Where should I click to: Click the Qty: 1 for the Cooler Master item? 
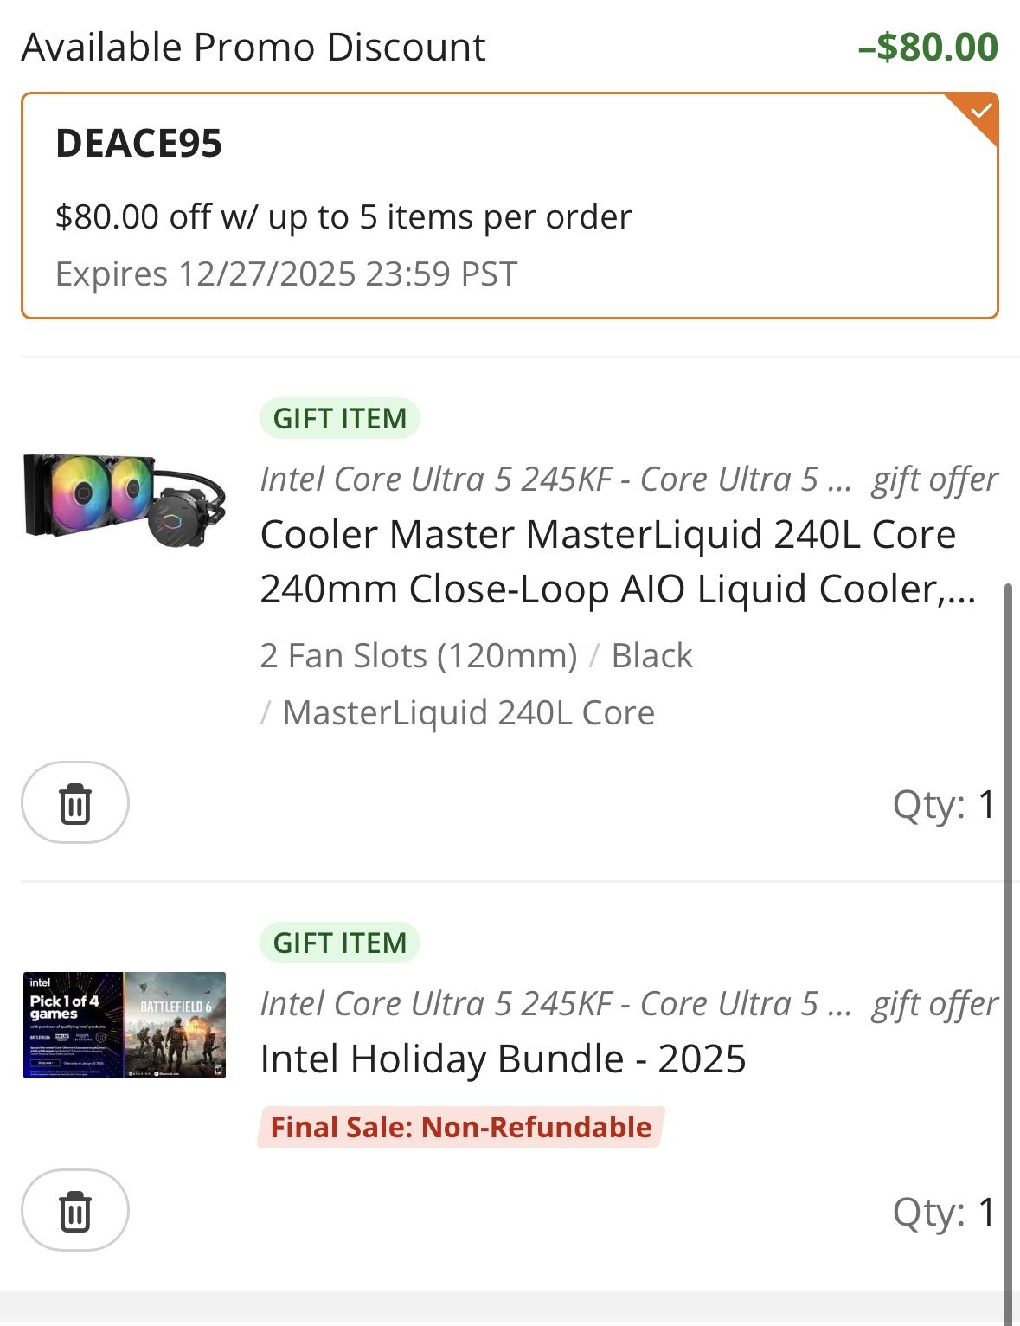click(944, 804)
